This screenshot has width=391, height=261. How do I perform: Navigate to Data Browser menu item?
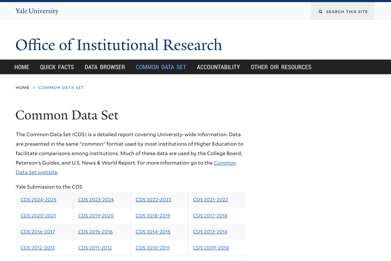click(105, 67)
